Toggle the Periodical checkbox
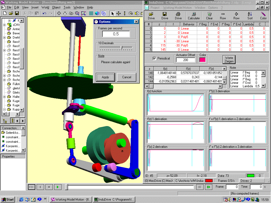Viewport: 271px width, 203px height. tap(154, 58)
